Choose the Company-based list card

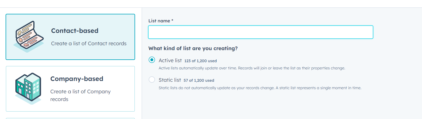click(70, 89)
